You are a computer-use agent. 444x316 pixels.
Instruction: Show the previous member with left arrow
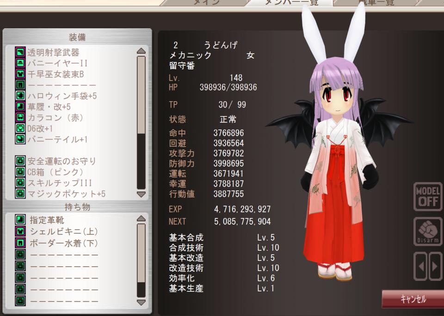pyautogui.click(x=421, y=267)
